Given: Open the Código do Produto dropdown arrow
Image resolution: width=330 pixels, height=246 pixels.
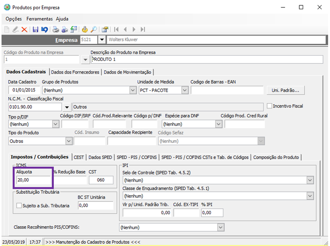Looking at the screenshot, I should [85, 60].
